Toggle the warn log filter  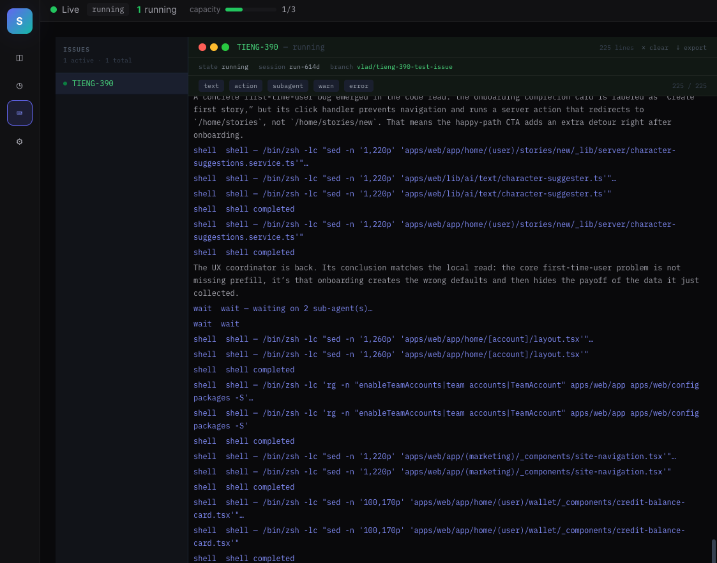point(326,85)
